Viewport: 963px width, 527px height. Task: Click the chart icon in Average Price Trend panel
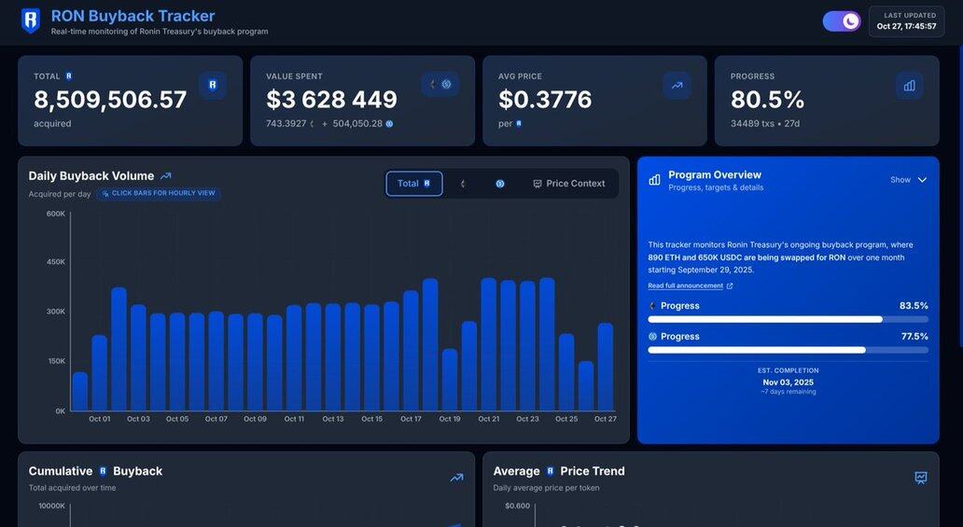pos(921,478)
